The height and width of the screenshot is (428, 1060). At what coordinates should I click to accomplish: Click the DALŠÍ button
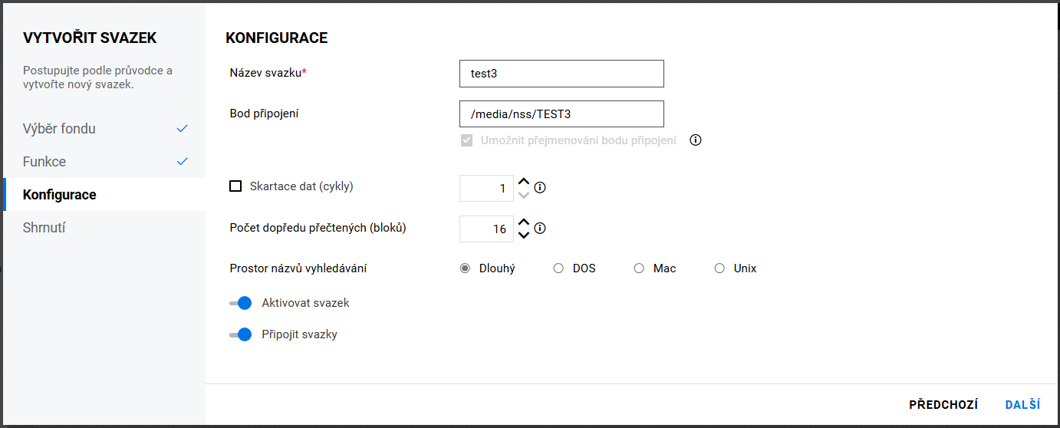pyautogui.click(x=1022, y=405)
